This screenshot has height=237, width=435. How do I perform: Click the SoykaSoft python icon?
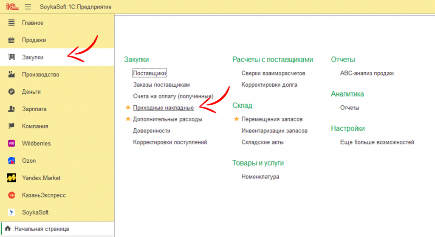12,212
